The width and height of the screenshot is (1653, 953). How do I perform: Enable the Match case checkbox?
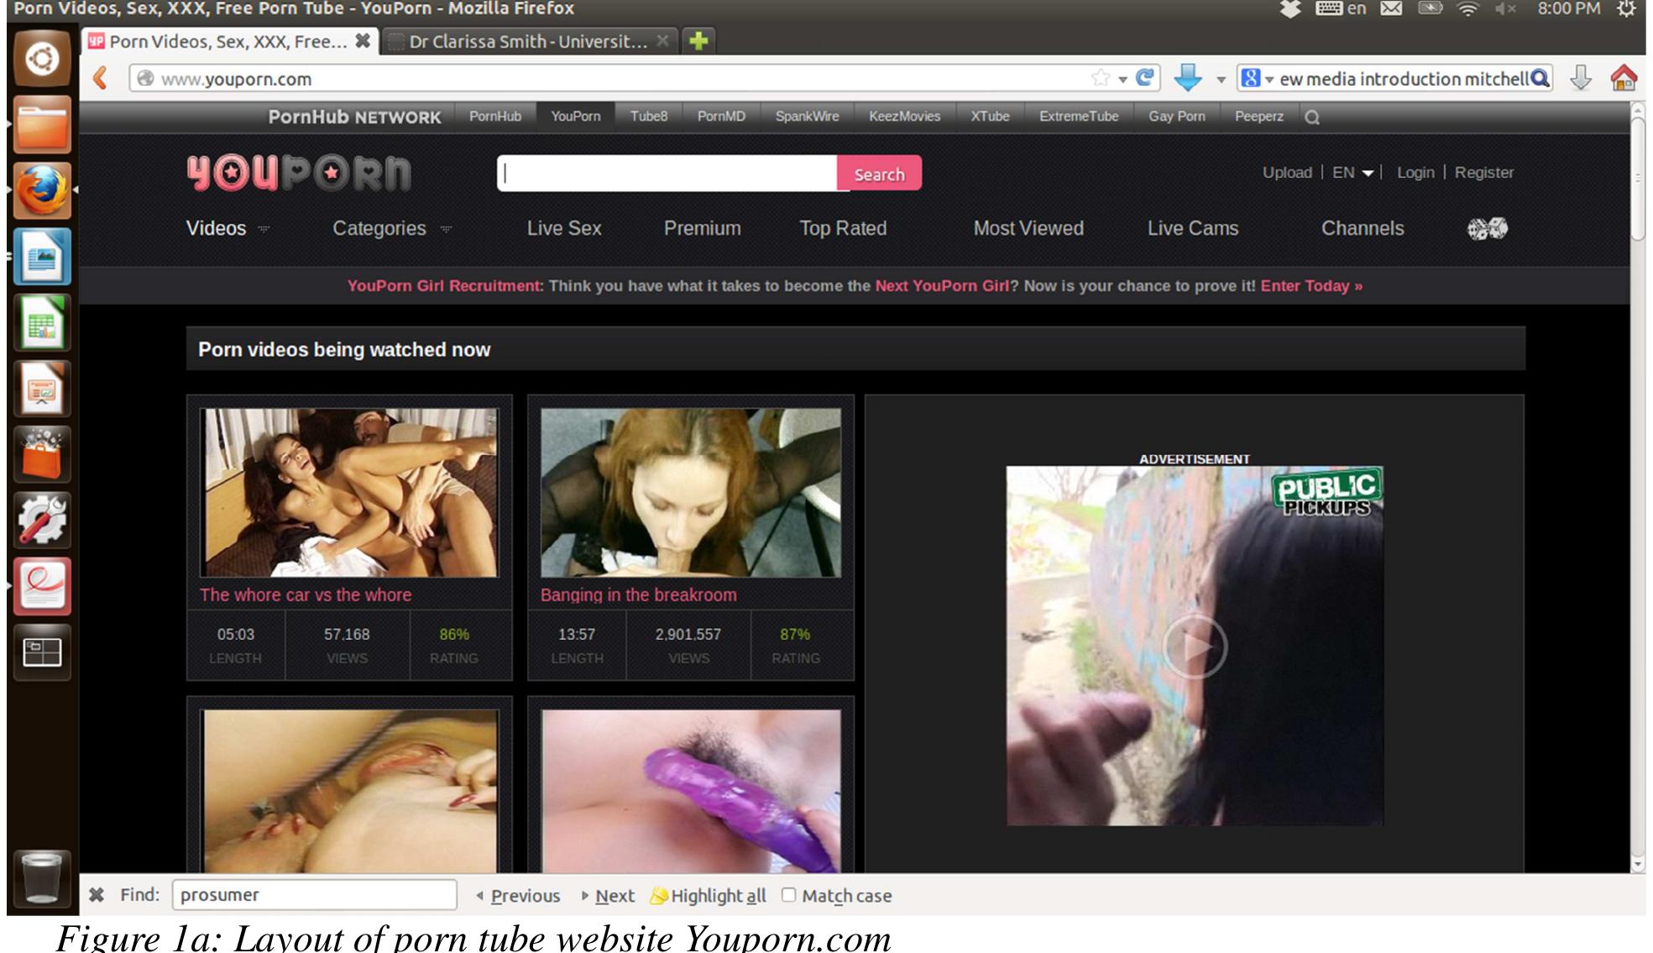coord(788,895)
